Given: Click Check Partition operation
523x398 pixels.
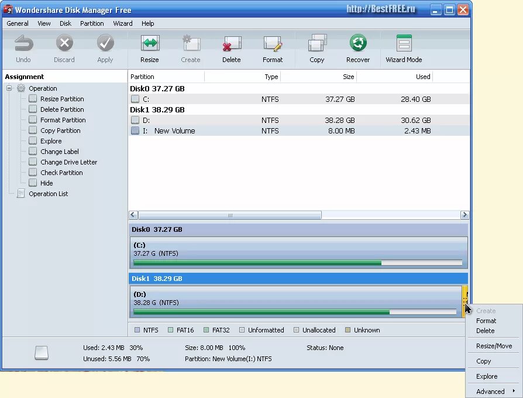Looking at the screenshot, I should (61, 173).
